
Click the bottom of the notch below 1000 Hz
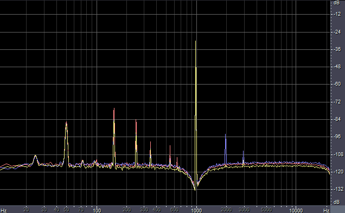195,190
